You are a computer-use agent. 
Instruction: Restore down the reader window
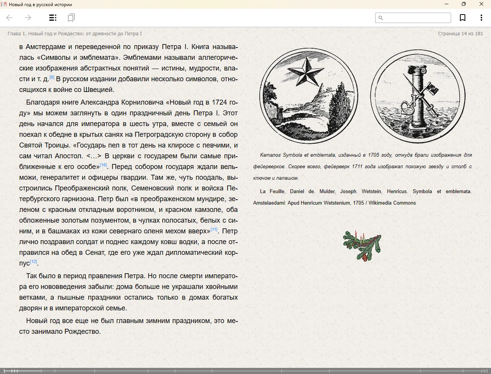(463, 4)
